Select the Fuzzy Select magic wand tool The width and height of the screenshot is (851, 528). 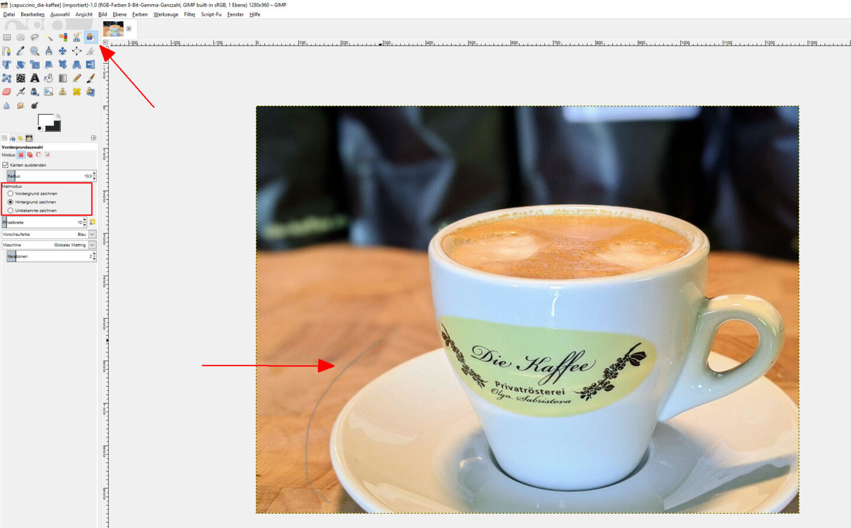click(49, 37)
